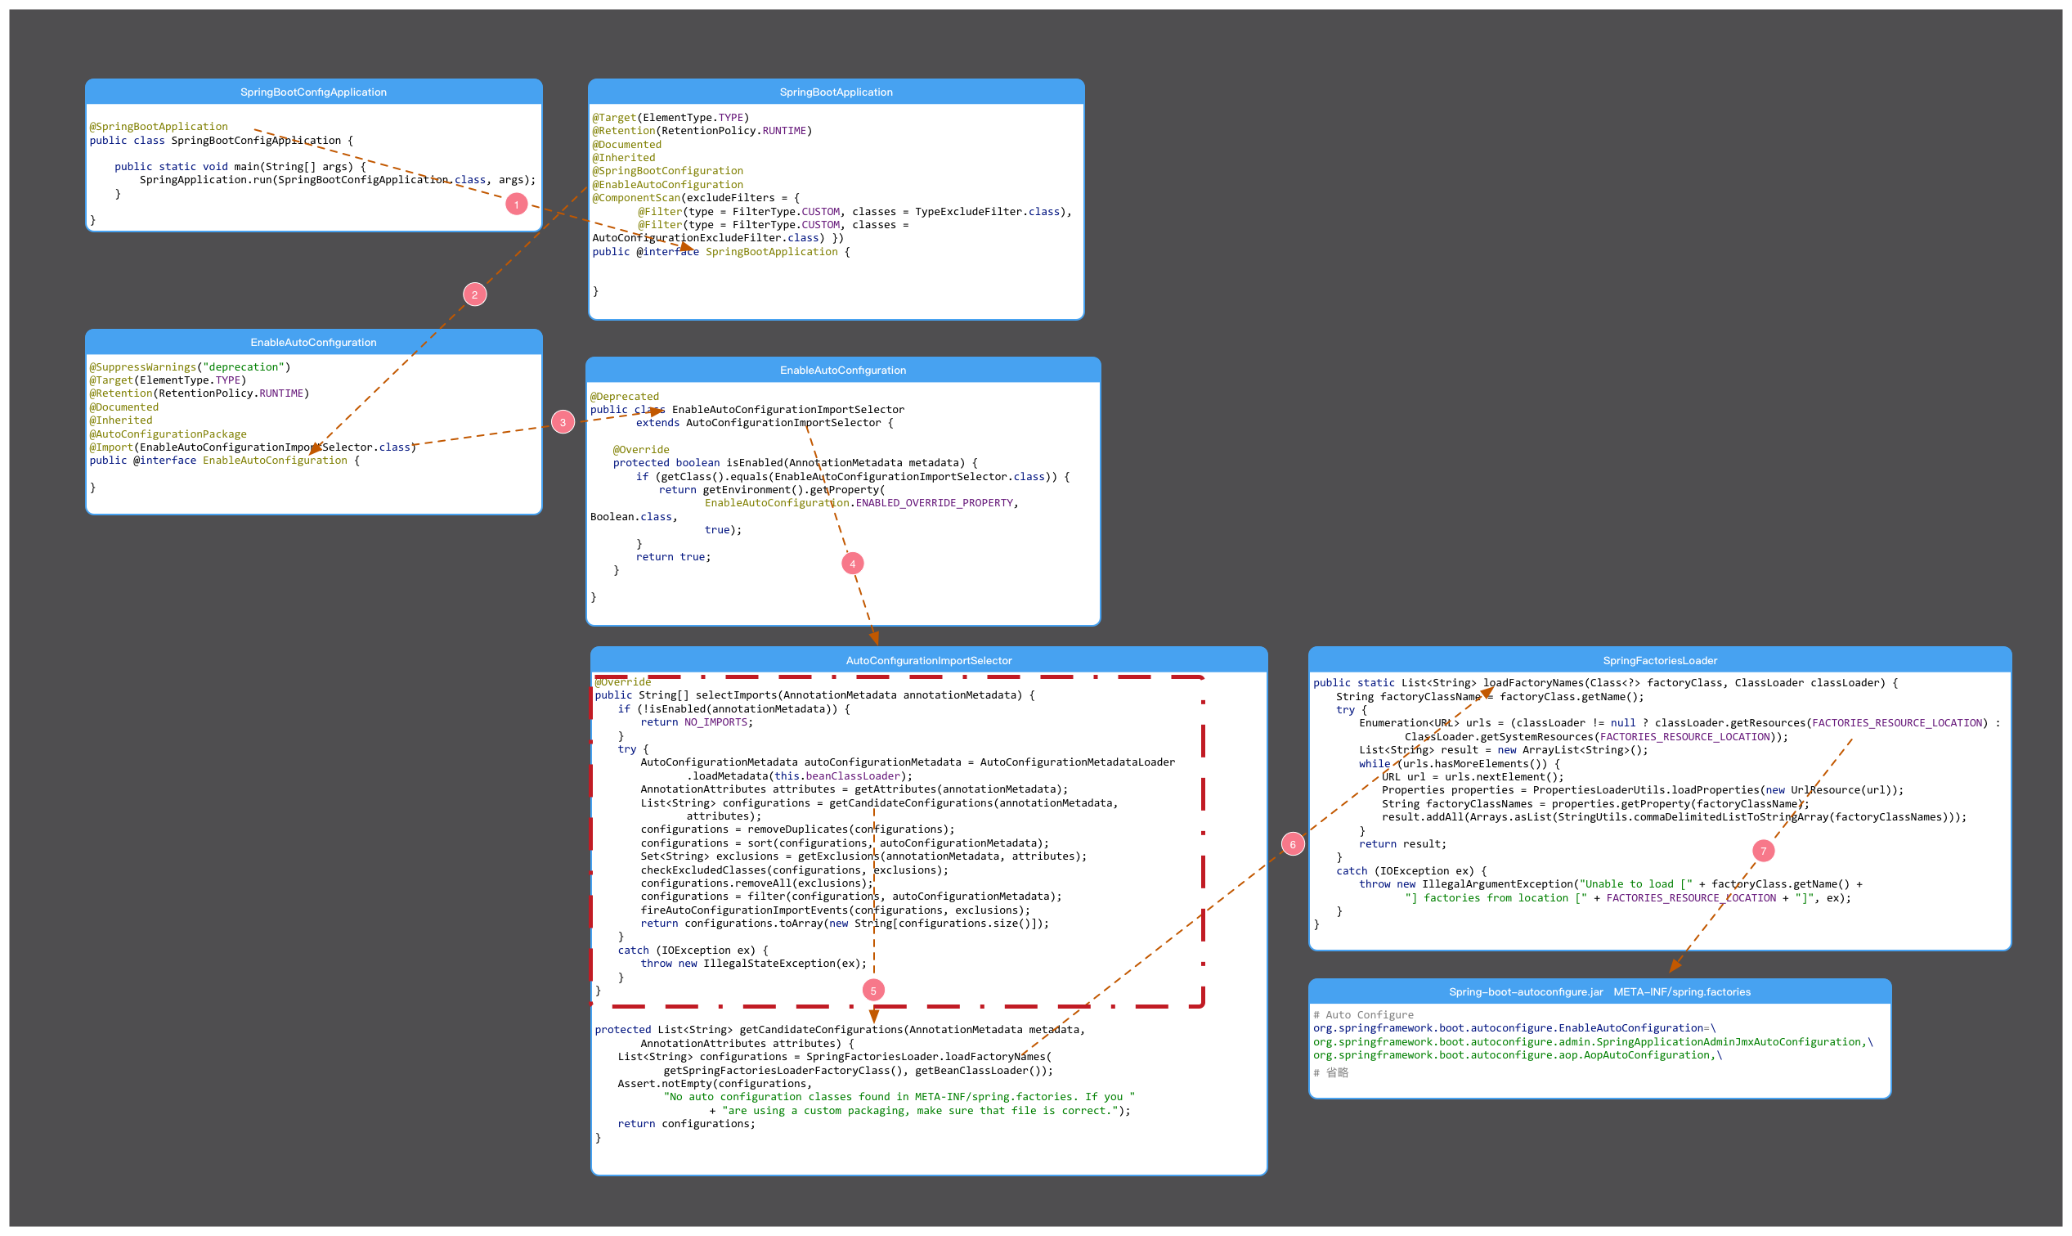
Task: Select the pink step 3 circle
Action: point(563,422)
